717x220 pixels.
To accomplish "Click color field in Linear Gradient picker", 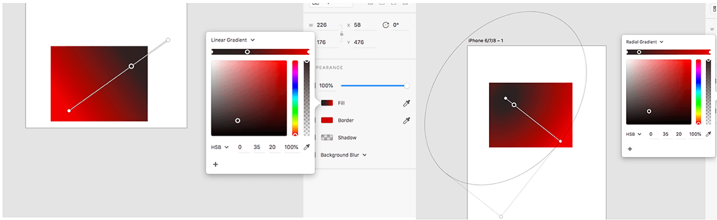I will (x=249, y=98).
